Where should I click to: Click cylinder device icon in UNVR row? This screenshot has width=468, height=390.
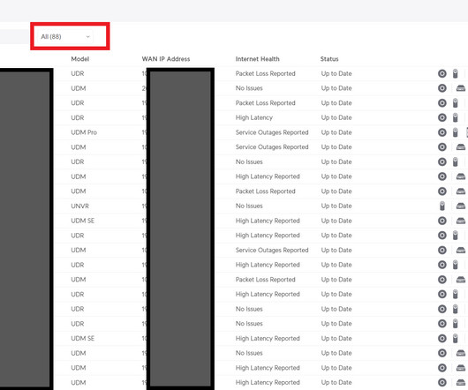click(x=442, y=206)
